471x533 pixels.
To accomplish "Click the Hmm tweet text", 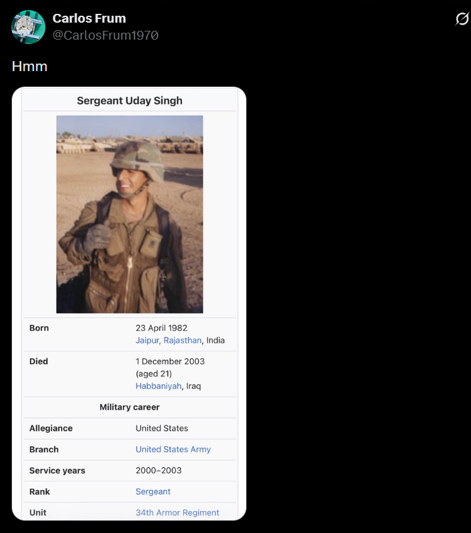I will (30, 66).
